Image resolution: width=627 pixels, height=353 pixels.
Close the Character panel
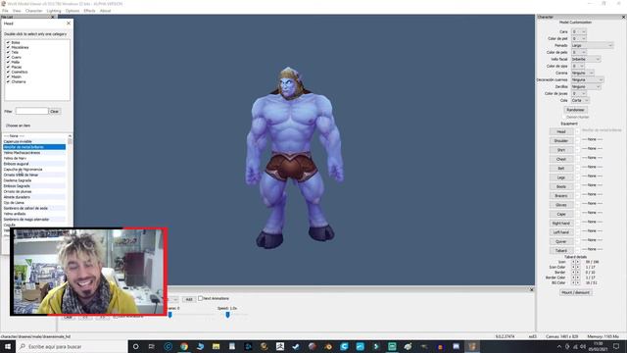[x=623, y=18]
